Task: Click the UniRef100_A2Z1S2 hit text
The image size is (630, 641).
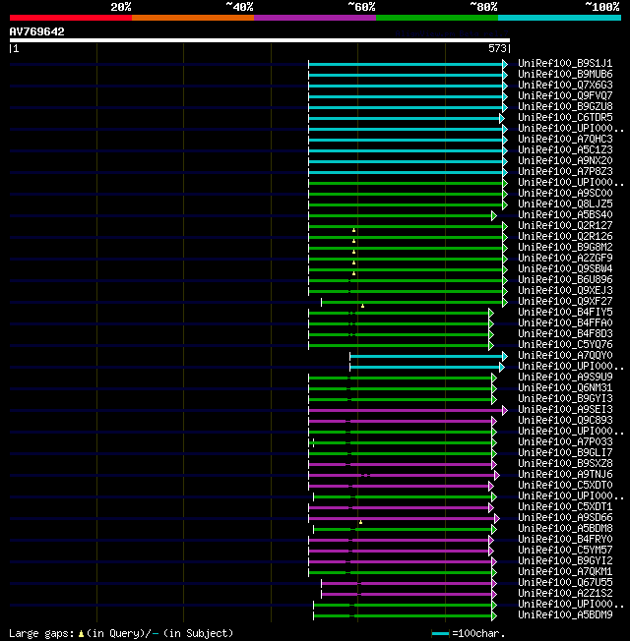Action: 565,594
